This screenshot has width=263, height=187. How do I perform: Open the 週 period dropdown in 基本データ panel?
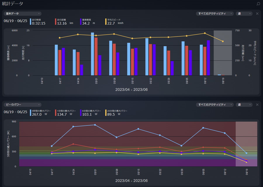pyautogui.click(x=244, y=13)
